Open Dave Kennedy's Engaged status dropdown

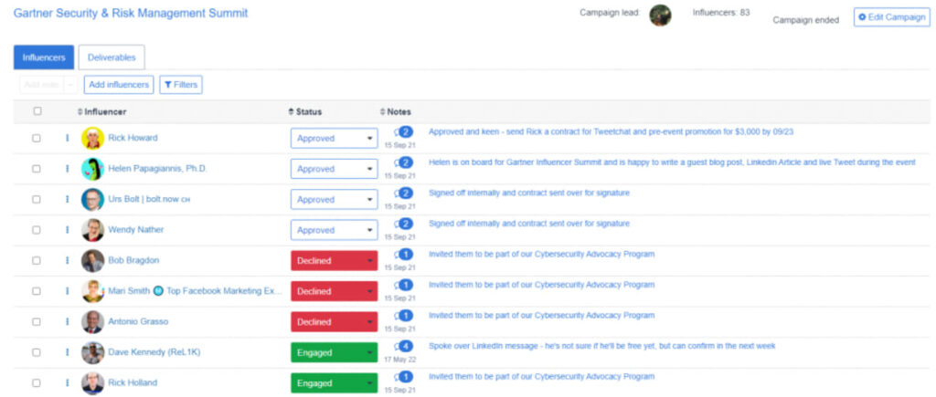pos(335,352)
